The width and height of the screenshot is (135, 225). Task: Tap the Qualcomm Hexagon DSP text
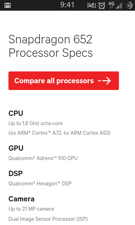pos(40,184)
